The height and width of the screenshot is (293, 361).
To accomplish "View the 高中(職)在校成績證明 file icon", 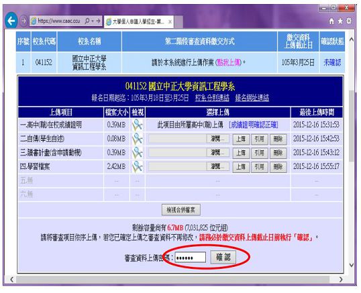I will 138,125.
